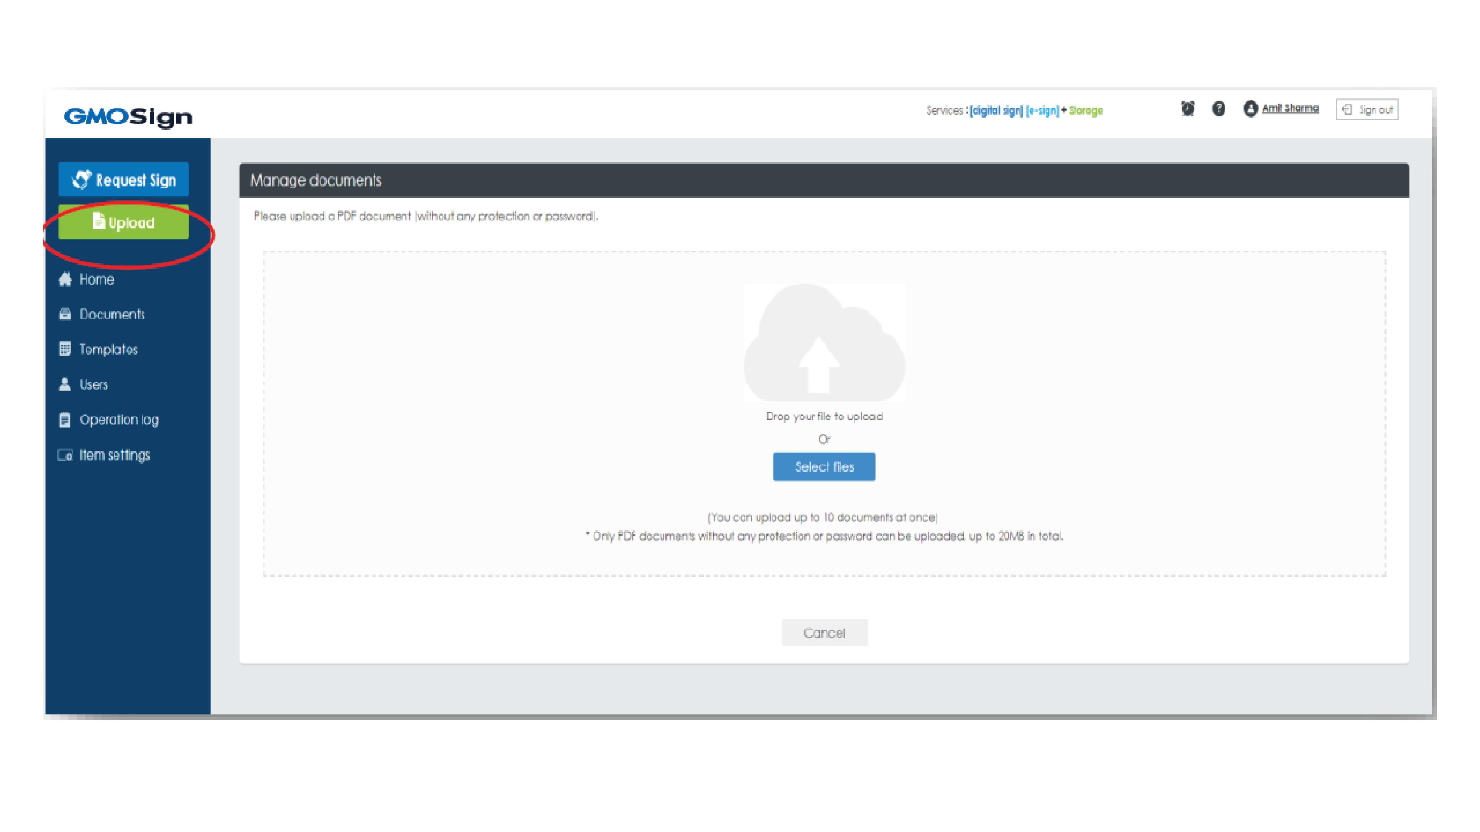Click the alarm clock notification icon

[1188, 108]
